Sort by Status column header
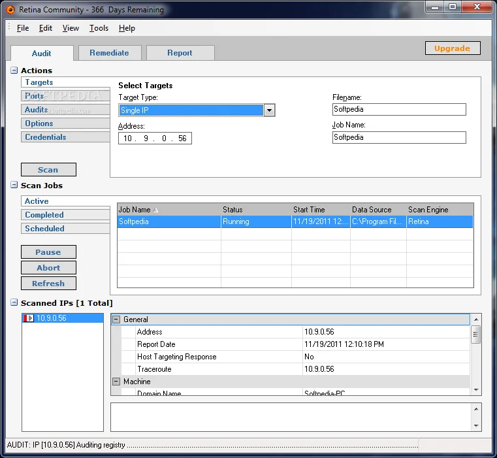 (x=256, y=210)
